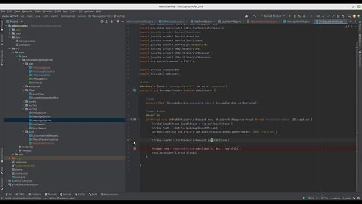Open the user account icon dropdown
The height and width of the screenshot is (204, 362).
coord(247,16)
